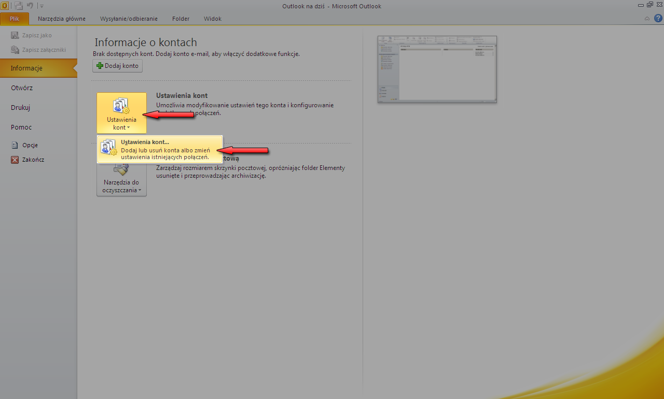Open Outlook Help question mark icon
The height and width of the screenshot is (399, 664).
[x=658, y=19]
